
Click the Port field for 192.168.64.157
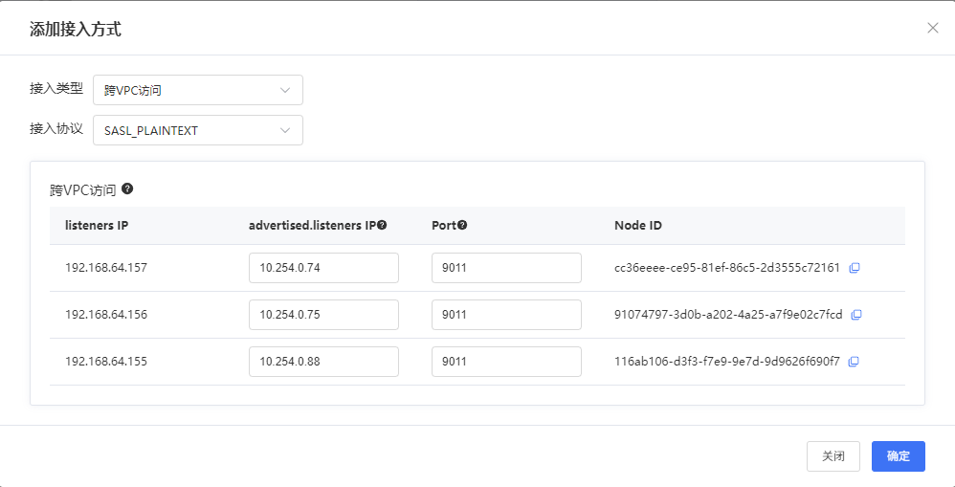coord(505,268)
